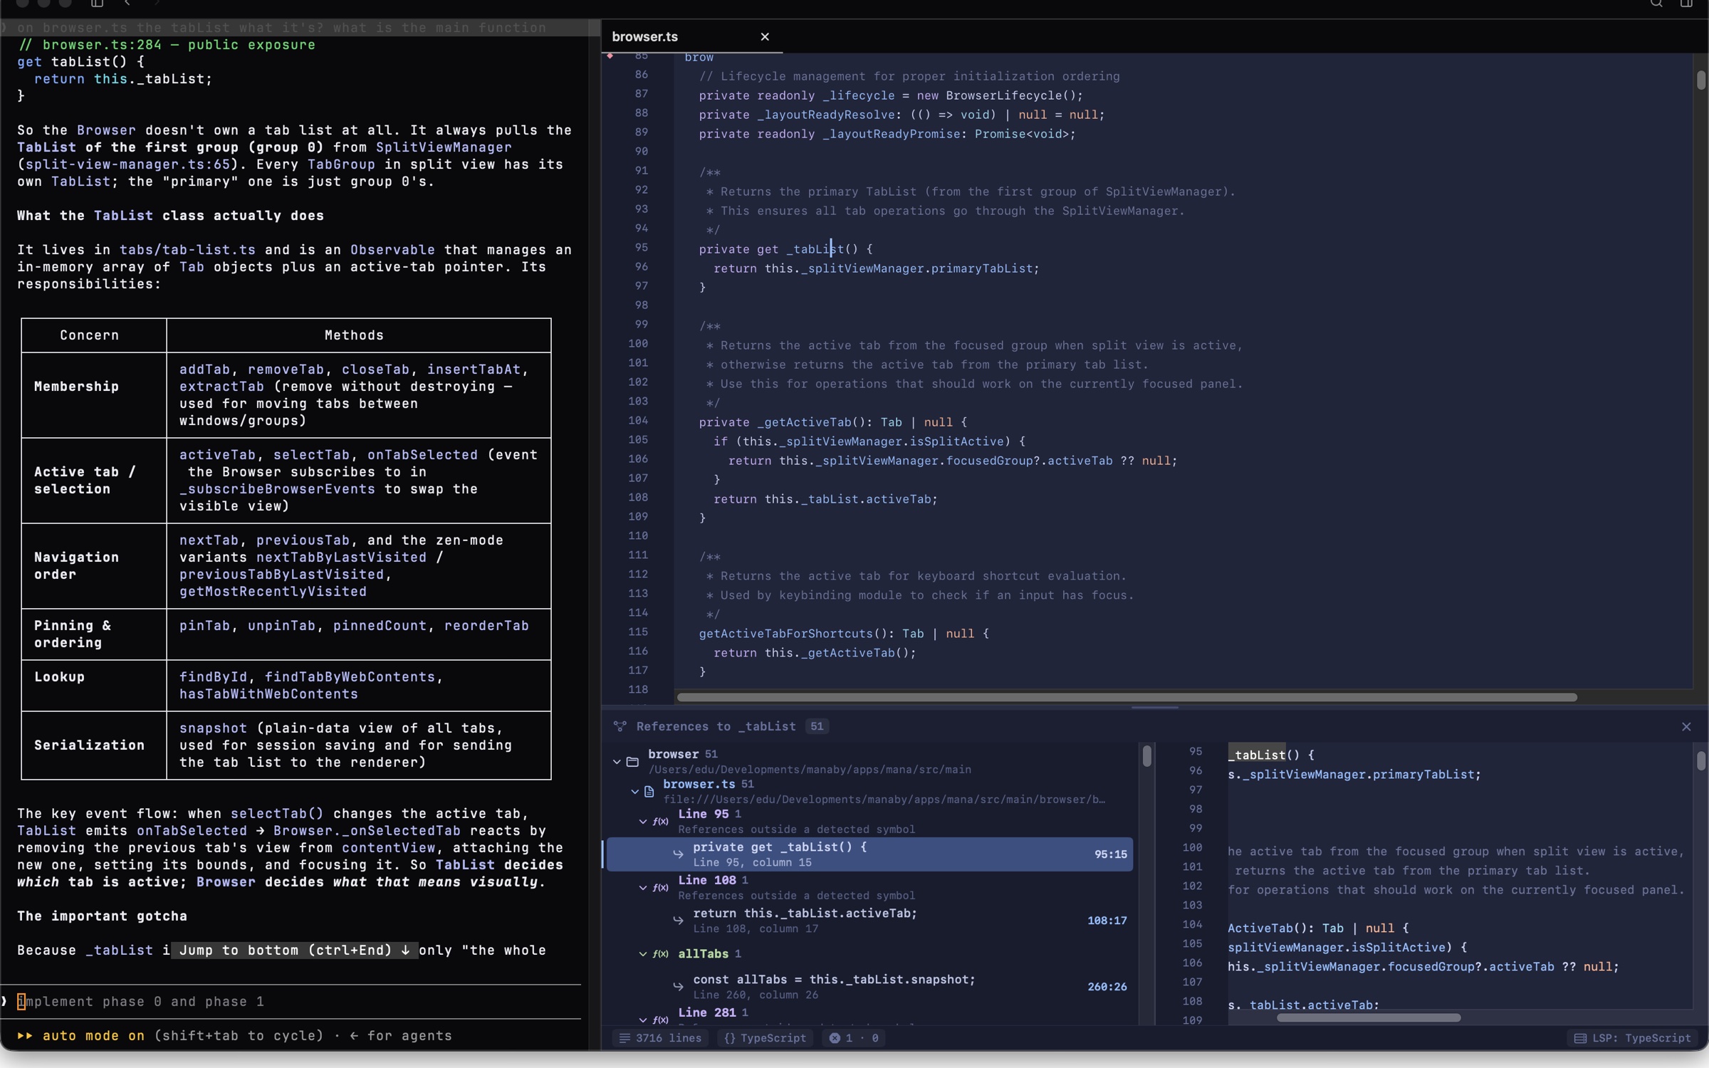This screenshot has width=1709, height=1068.
Task: Collapse the Line 281 reference group
Action: [643, 1020]
